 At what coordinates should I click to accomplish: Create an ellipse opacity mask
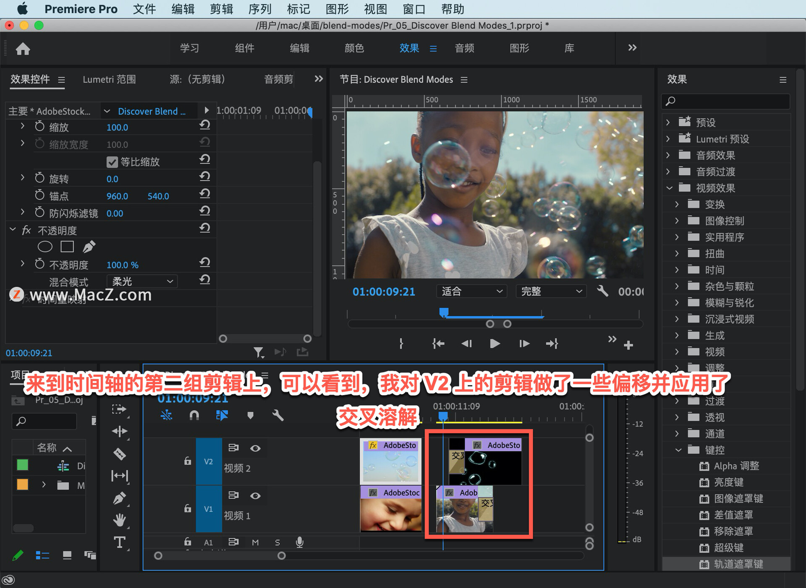tap(45, 247)
